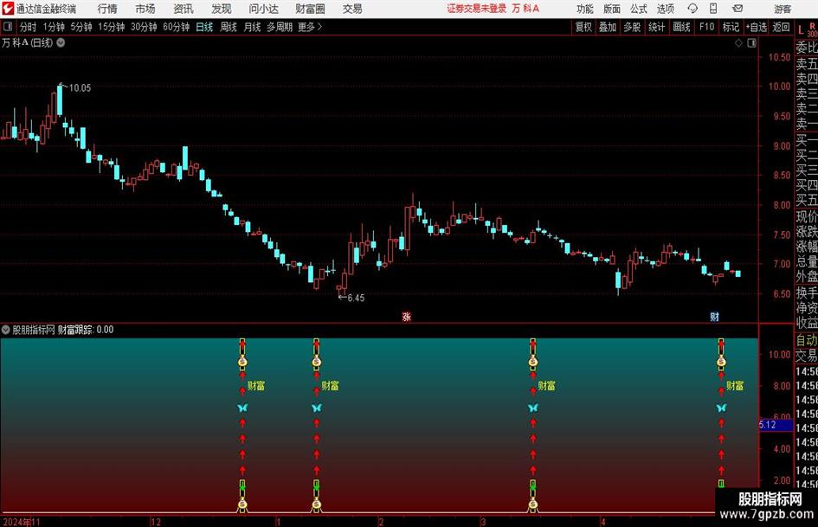Click the 10.05 high price label
The height and width of the screenshot is (527, 818).
tap(80, 87)
